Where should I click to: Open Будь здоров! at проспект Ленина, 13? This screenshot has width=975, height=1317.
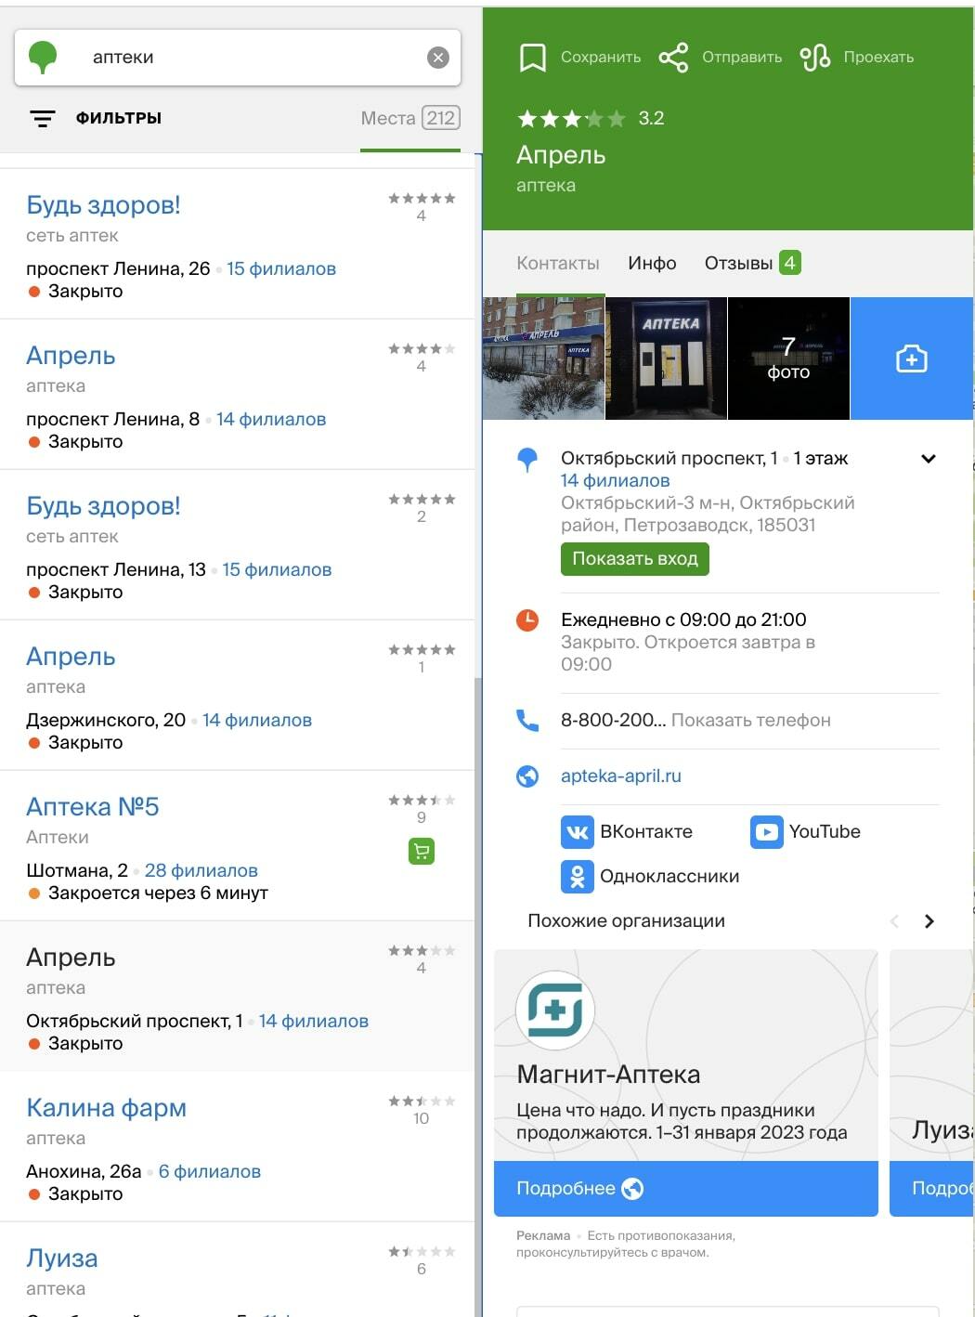[103, 506]
